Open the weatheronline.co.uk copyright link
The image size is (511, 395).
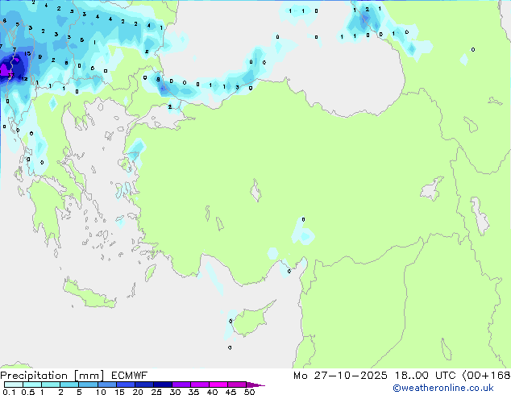coord(443,388)
